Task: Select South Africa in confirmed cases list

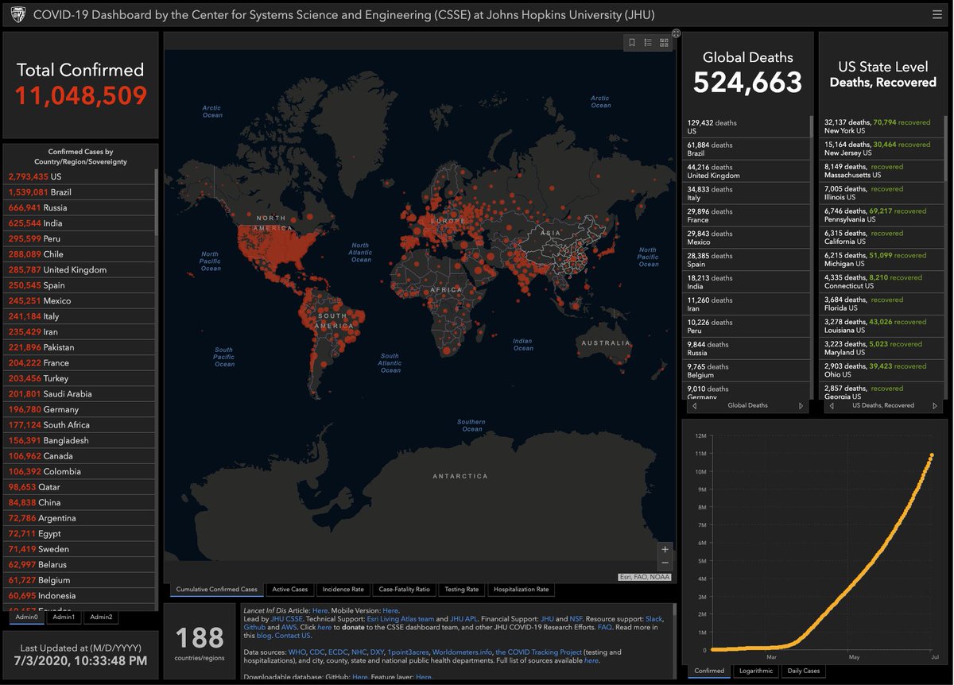Action: tap(79, 425)
